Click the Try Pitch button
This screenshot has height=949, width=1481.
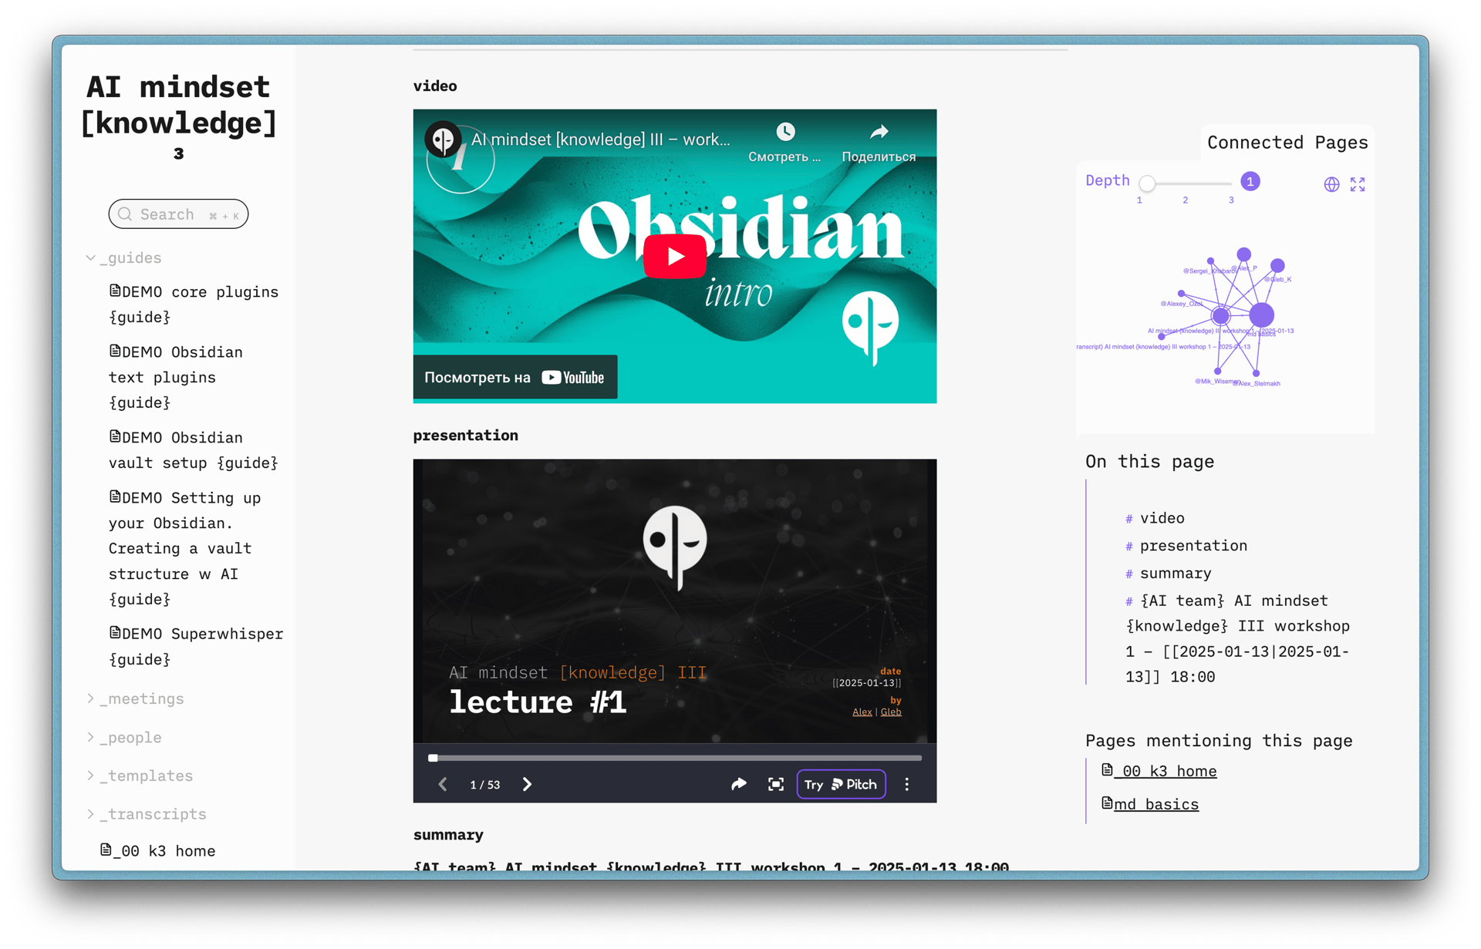coord(841,784)
